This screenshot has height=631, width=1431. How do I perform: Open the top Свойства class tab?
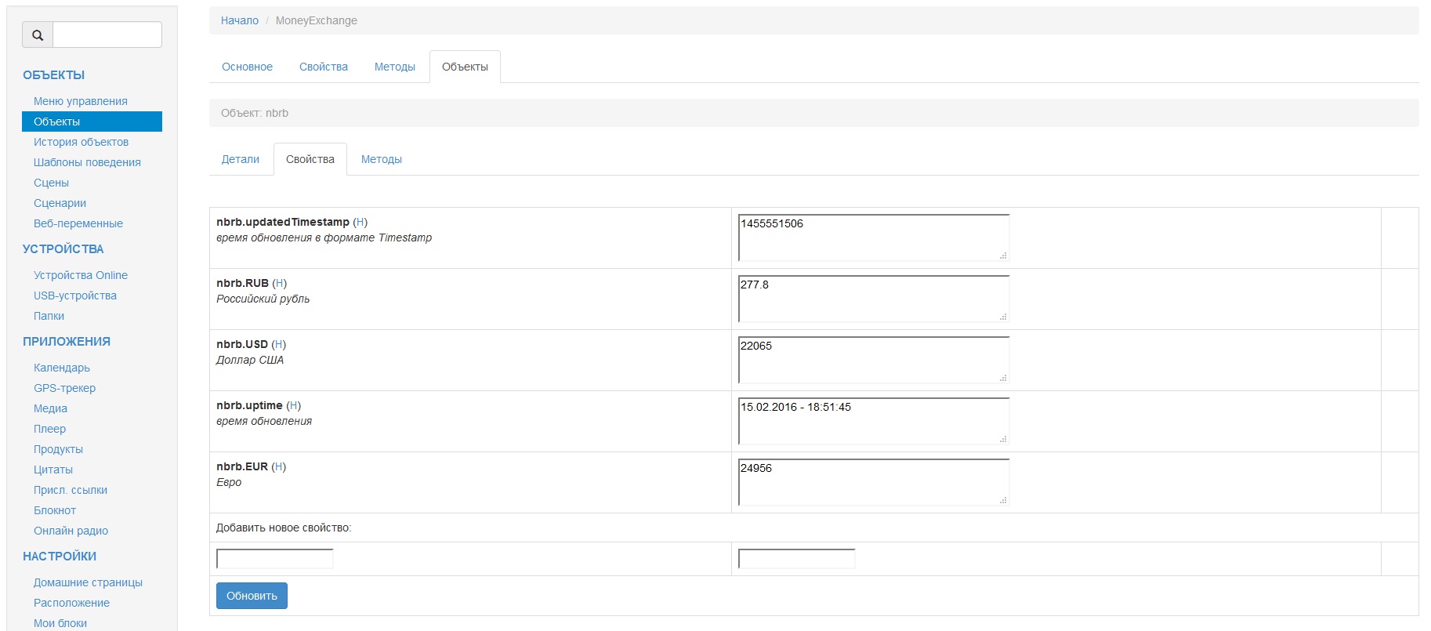(x=324, y=67)
